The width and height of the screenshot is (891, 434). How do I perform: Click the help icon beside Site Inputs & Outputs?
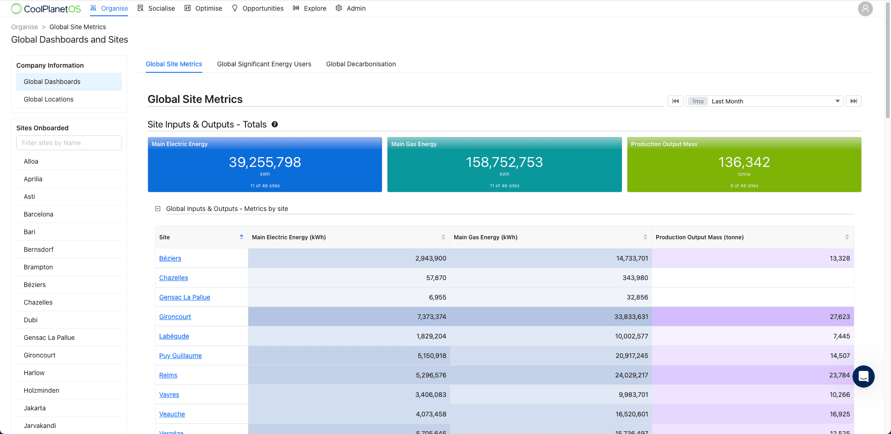275,124
